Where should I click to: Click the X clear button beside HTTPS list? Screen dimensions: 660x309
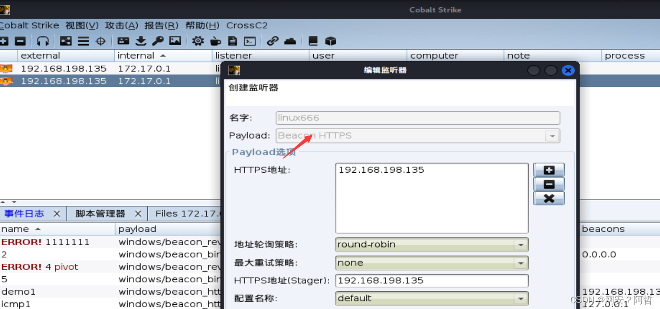click(549, 198)
